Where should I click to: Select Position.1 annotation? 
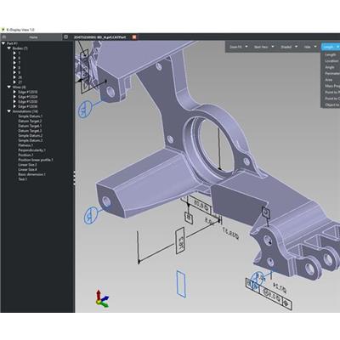[x=25, y=155]
